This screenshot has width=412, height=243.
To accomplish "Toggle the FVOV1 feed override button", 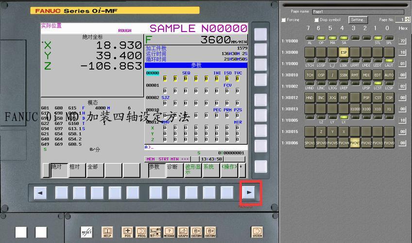I will [x=378, y=143].
